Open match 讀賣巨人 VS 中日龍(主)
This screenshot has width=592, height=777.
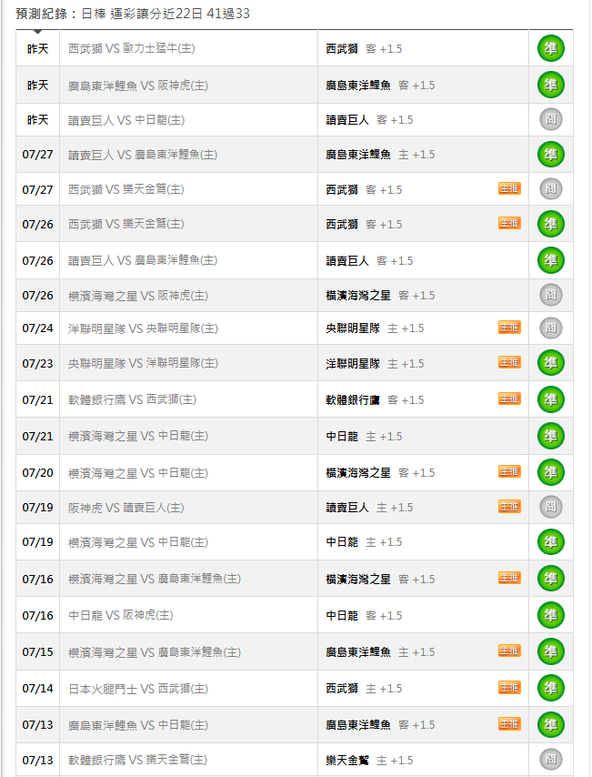pyautogui.click(x=126, y=120)
